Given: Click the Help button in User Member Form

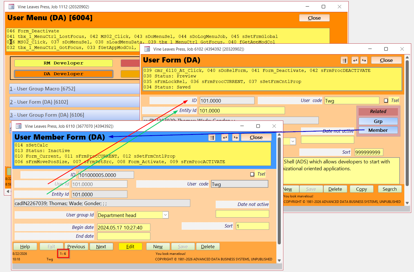Looking at the screenshot, I should point(25,247).
